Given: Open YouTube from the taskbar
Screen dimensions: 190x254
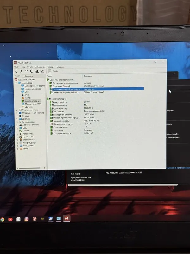Looking at the screenshot, I should (10, 219).
